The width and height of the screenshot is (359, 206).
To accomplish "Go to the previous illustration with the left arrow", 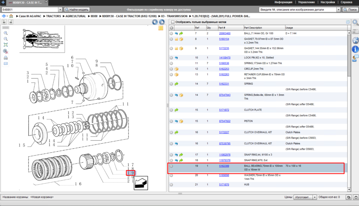I will 4,22.
